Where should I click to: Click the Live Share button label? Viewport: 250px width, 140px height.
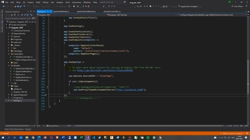click(x=238, y=6)
